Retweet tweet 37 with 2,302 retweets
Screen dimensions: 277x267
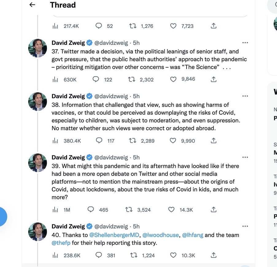132,79
